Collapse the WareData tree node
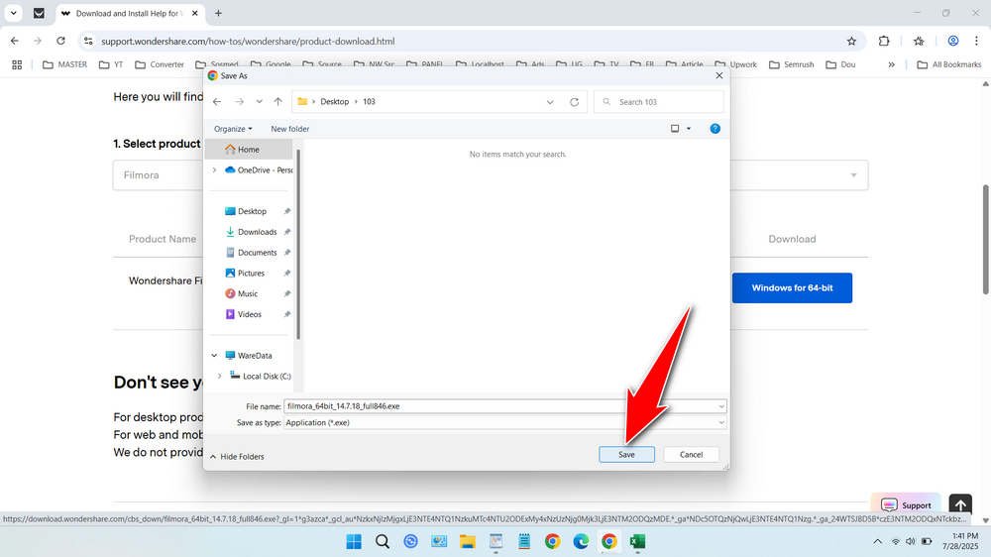The width and height of the screenshot is (991, 557). pyautogui.click(x=214, y=356)
